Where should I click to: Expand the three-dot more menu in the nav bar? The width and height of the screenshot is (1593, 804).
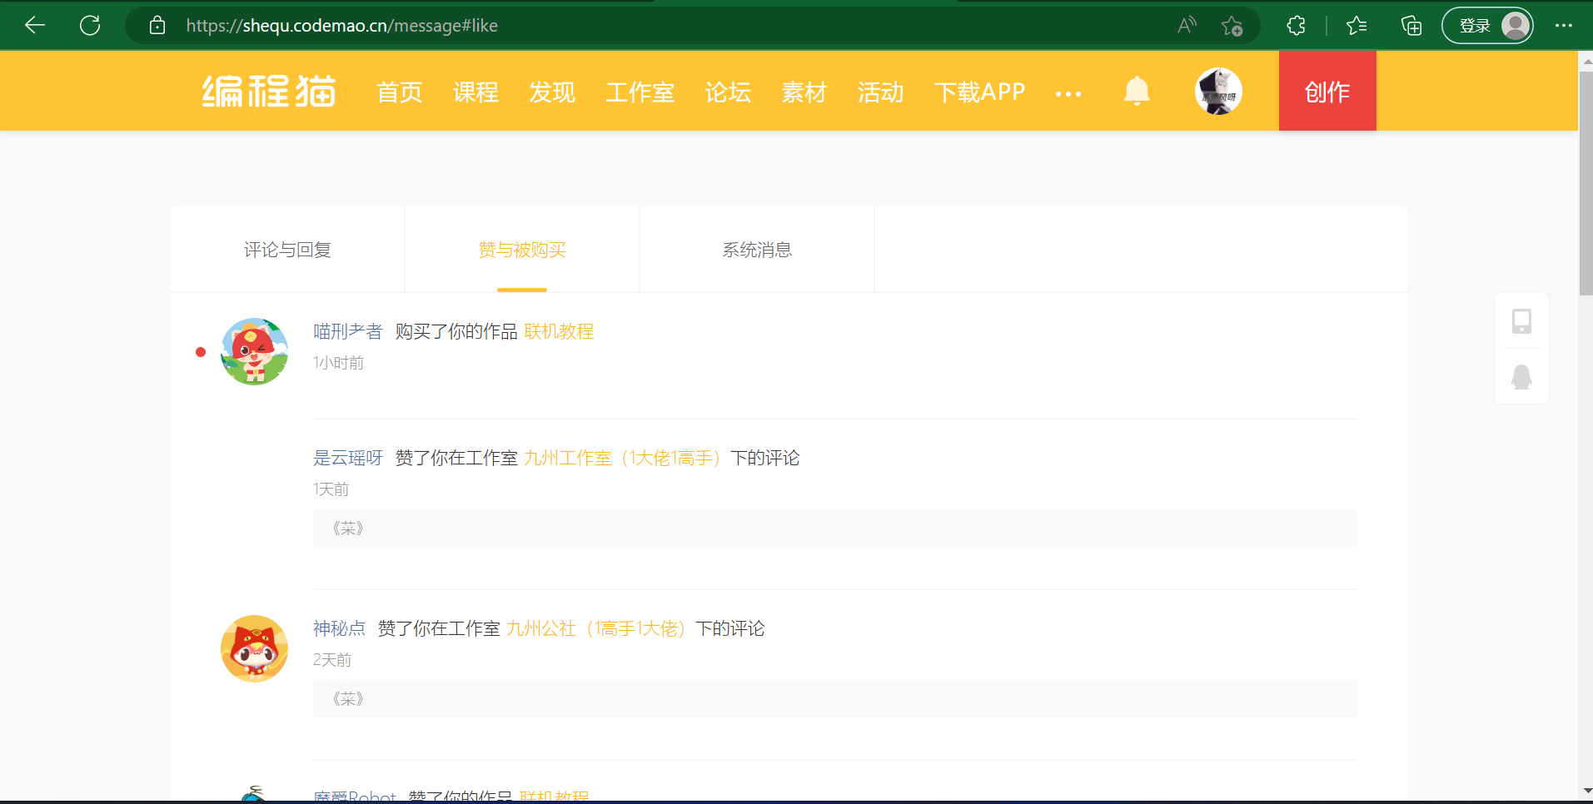click(x=1068, y=94)
